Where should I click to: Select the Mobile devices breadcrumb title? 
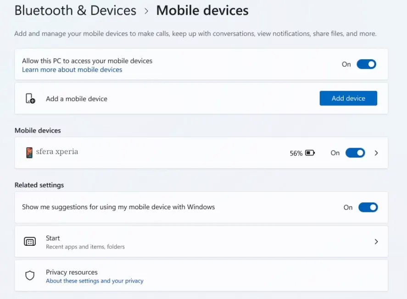[202, 11]
